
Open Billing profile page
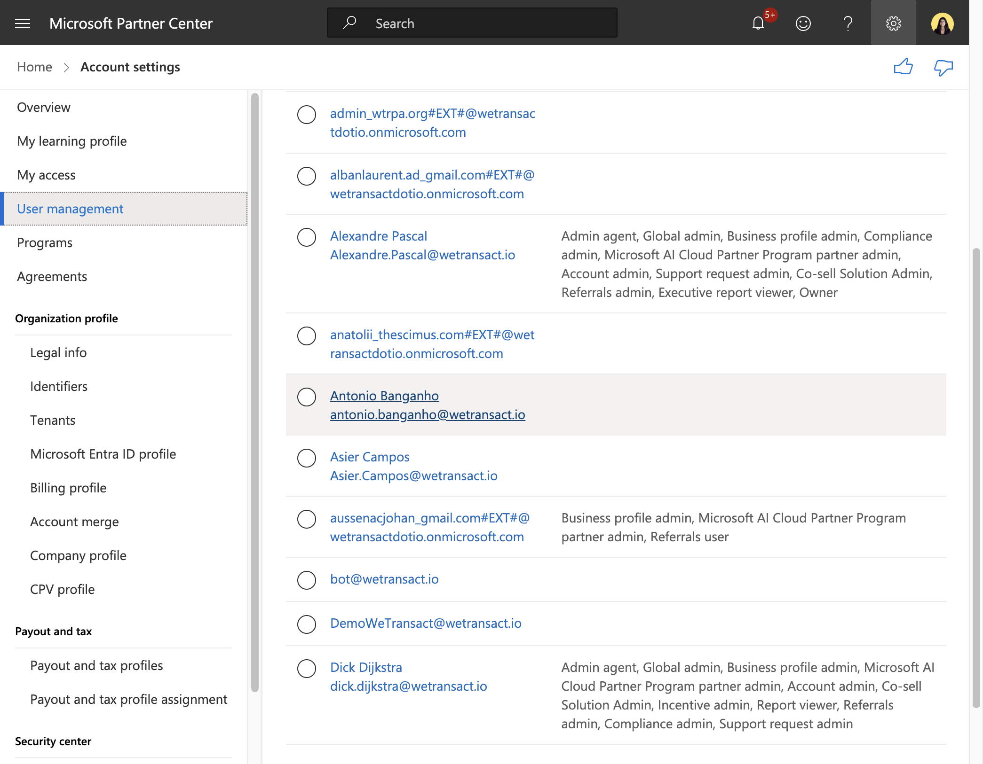point(68,488)
